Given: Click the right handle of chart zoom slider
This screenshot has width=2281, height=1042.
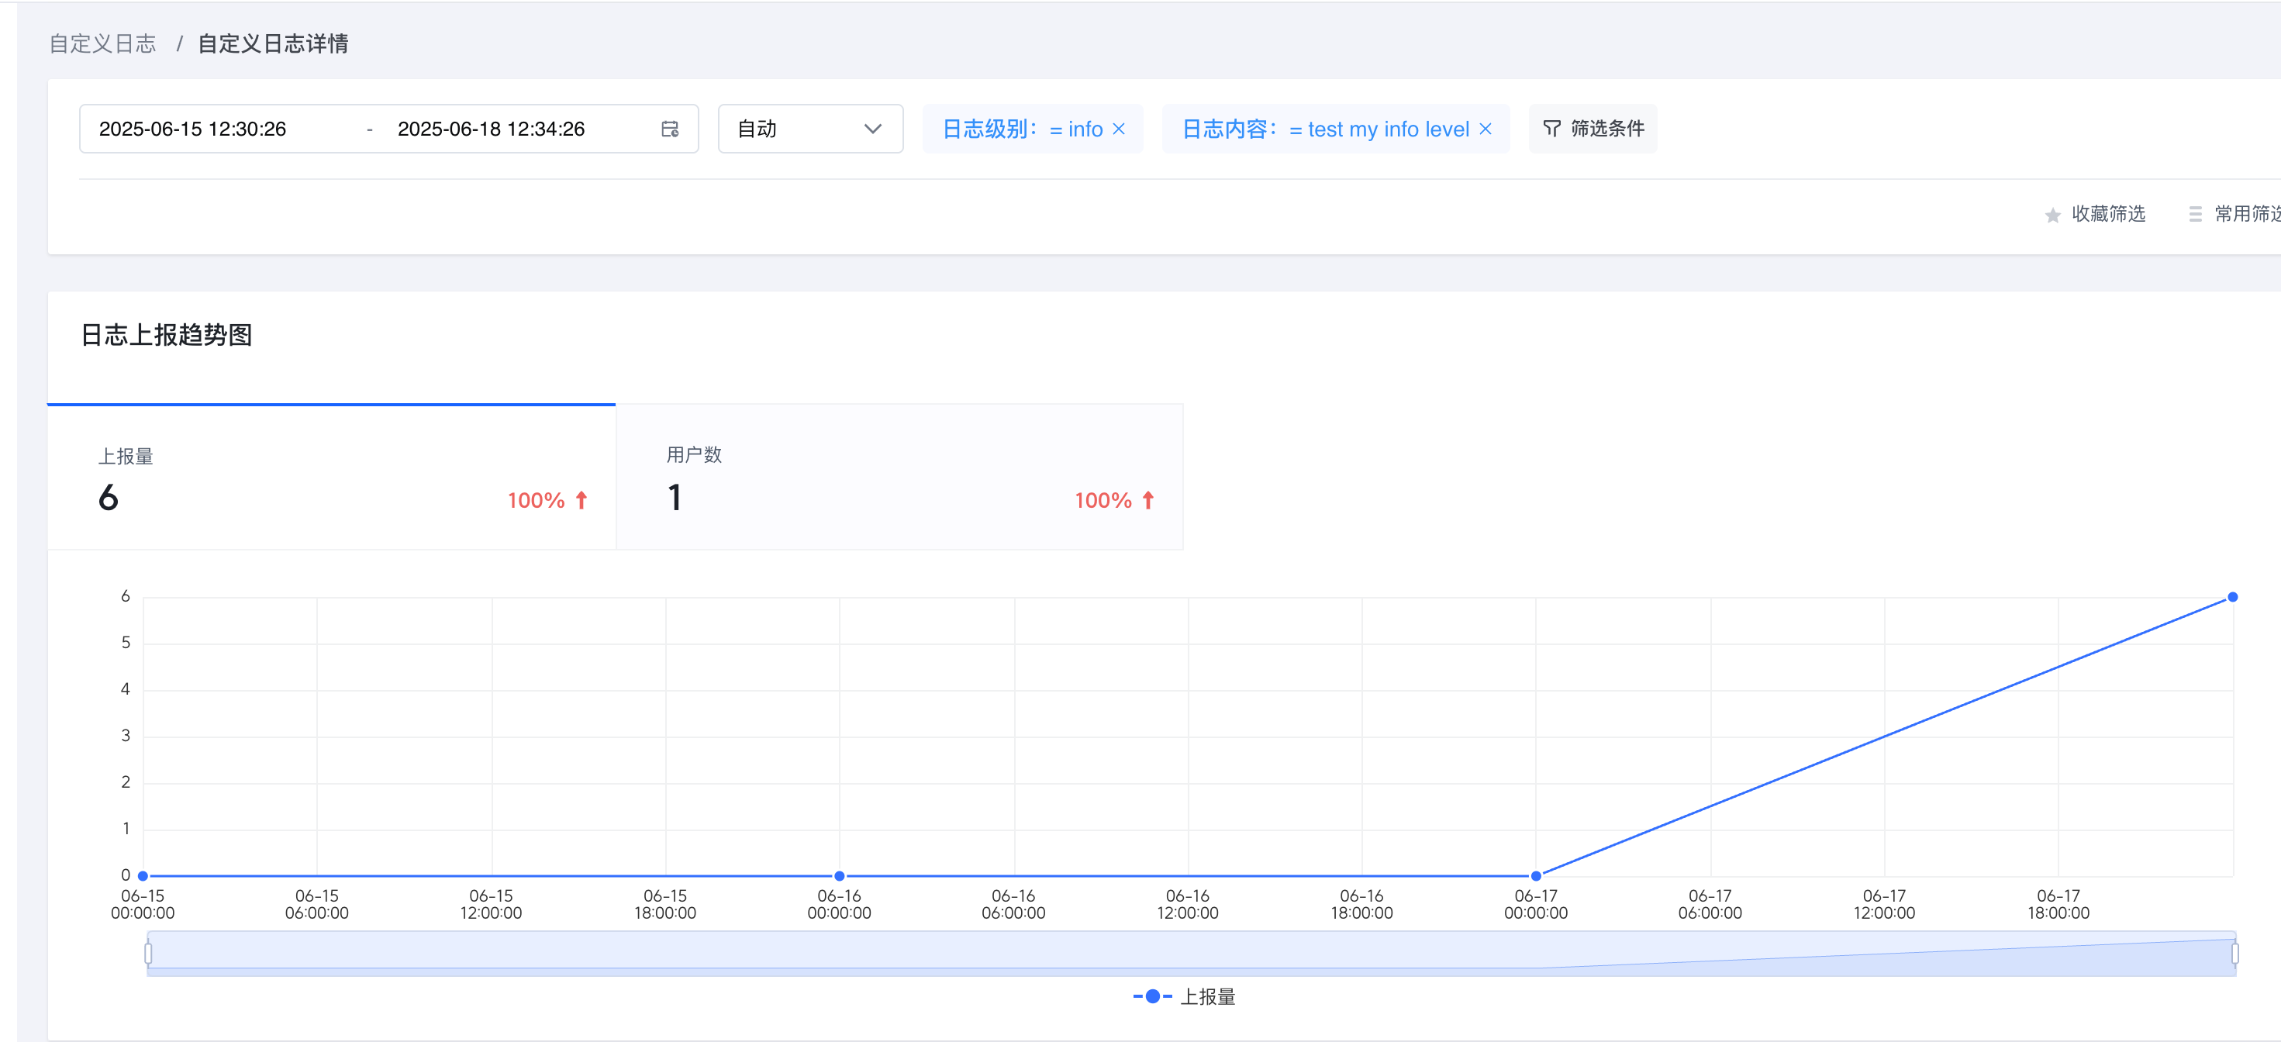Looking at the screenshot, I should [x=2234, y=954].
